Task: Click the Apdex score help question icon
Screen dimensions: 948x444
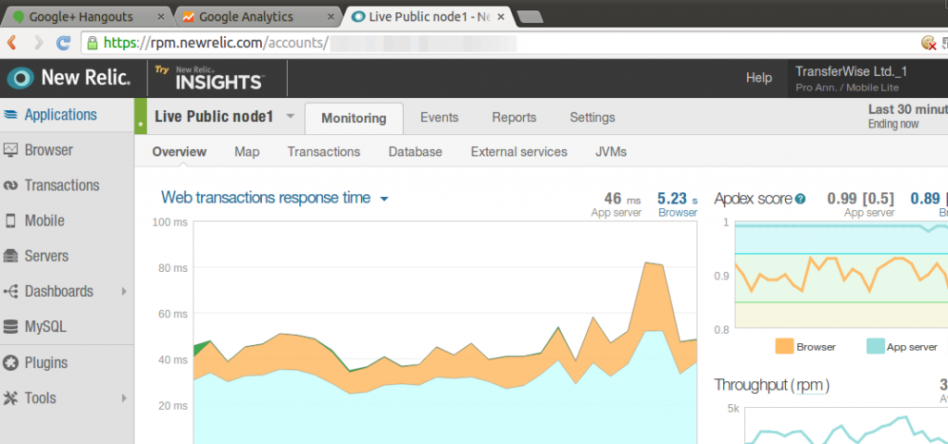Action: [801, 199]
